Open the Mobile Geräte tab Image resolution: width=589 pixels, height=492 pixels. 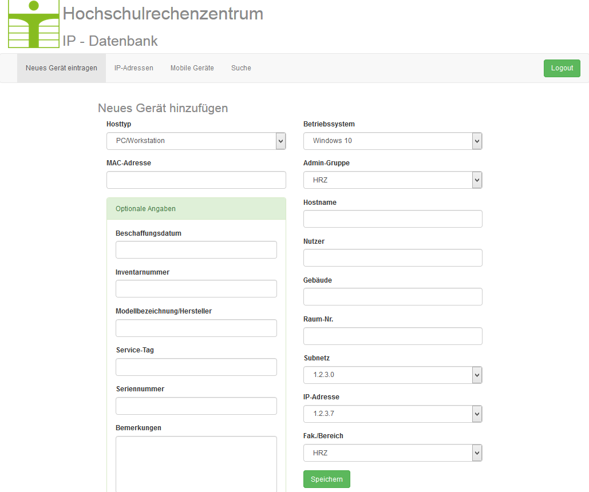click(x=192, y=68)
